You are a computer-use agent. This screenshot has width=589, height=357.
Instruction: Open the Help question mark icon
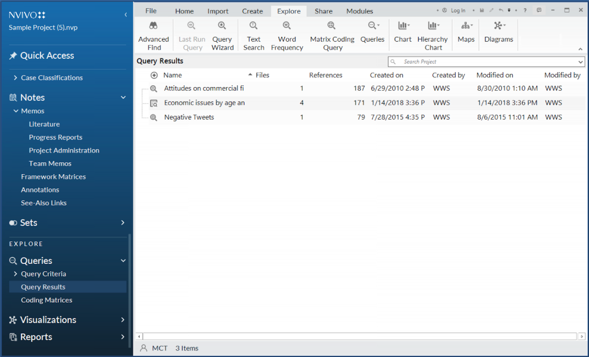tap(526, 9)
